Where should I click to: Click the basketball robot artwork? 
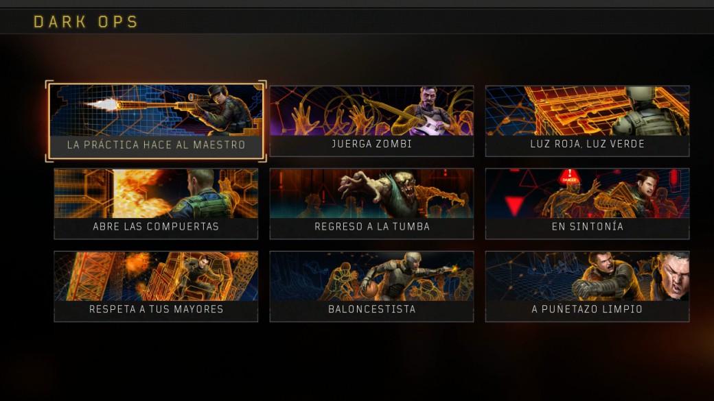pos(371,276)
